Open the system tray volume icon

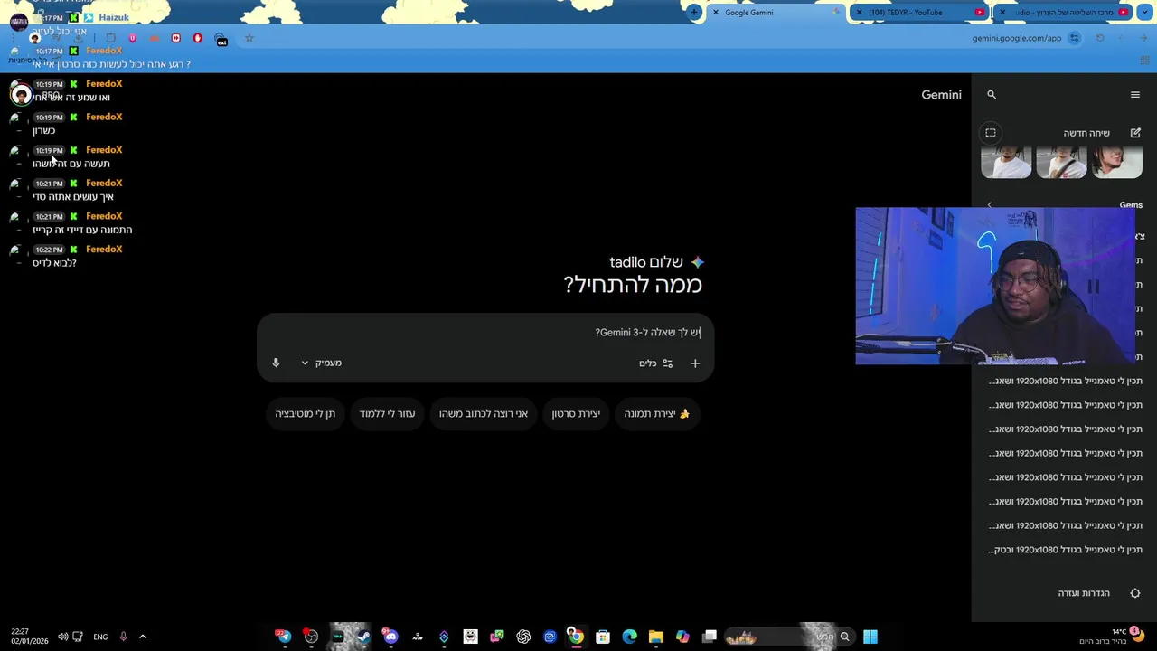pyautogui.click(x=62, y=637)
